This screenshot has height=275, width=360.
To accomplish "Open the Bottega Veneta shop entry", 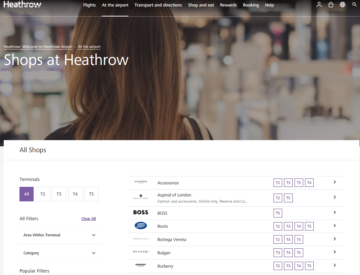I will point(172,239).
